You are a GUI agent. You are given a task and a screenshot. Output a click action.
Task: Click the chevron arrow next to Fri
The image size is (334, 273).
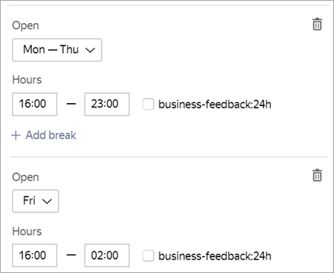coord(47,201)
